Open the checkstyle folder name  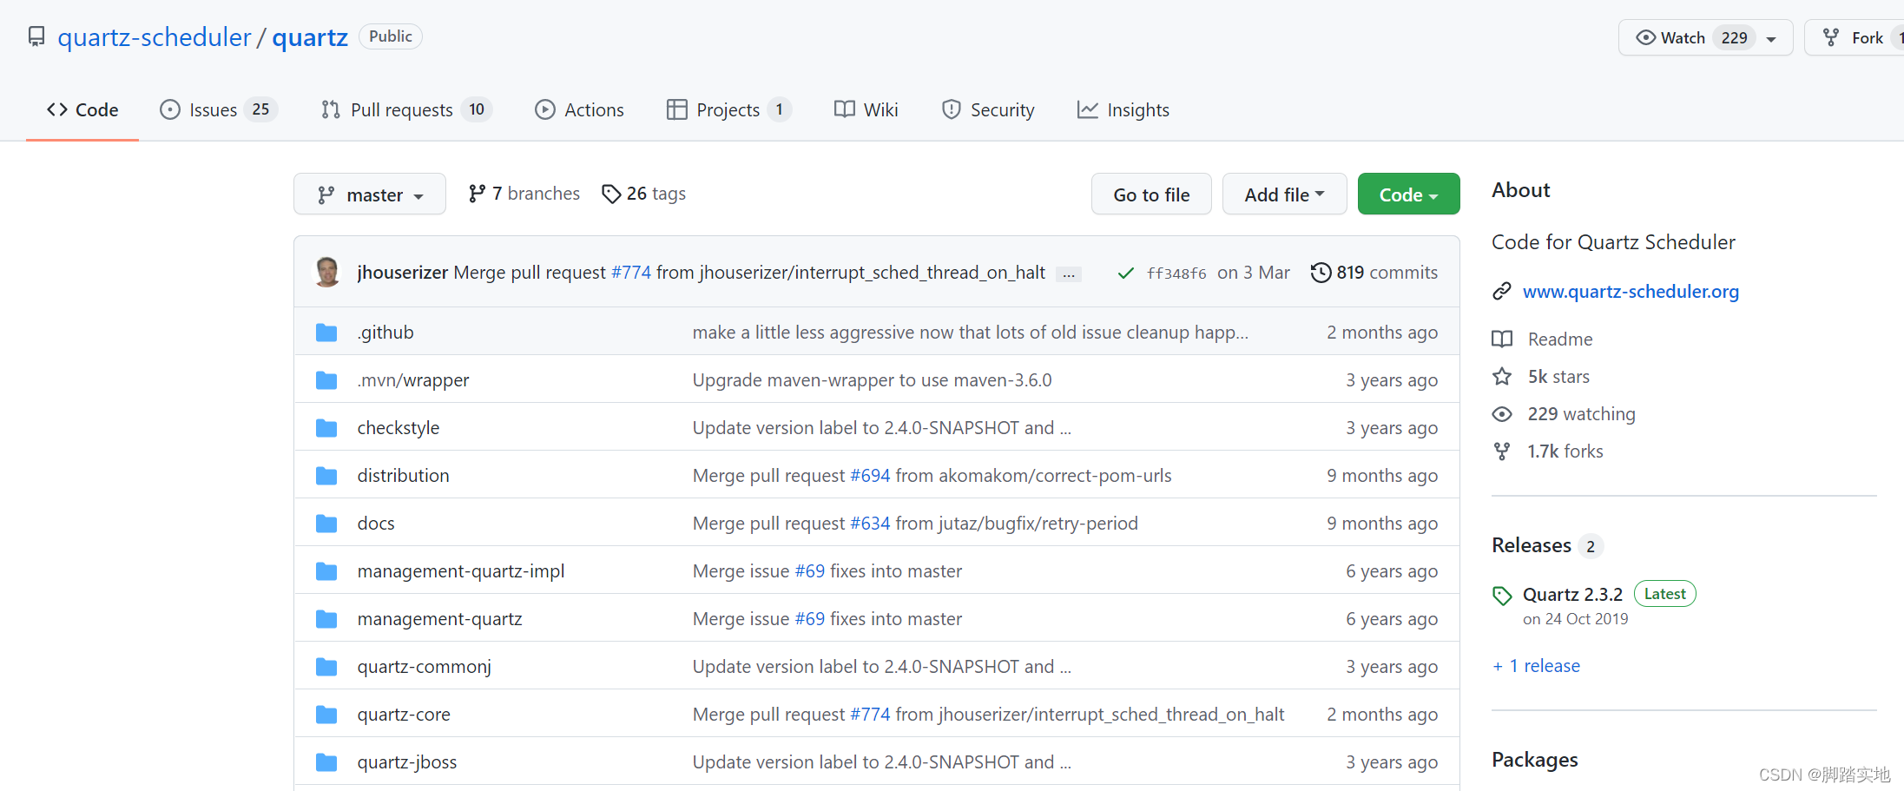(399, 428)
